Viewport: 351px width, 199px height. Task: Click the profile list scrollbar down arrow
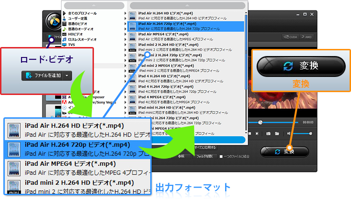pyautogui.click(x=246, y=133)
